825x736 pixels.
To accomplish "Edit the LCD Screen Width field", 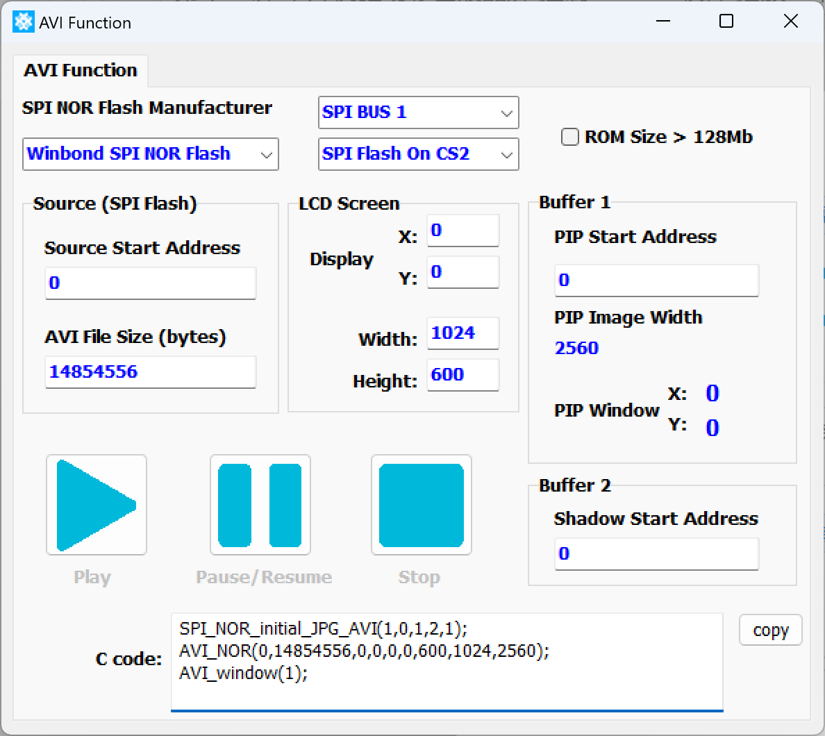I will tap(462, 333).
